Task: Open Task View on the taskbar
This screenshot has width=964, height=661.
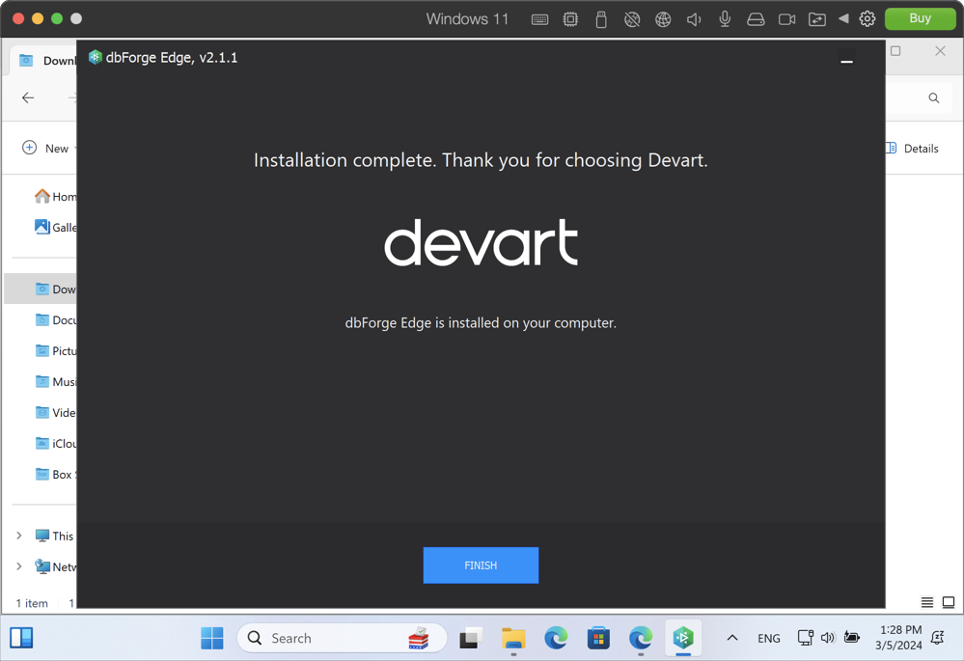Action: [470, 638]
